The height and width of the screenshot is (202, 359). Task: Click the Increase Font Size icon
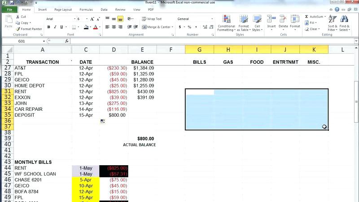pos(92,19)
